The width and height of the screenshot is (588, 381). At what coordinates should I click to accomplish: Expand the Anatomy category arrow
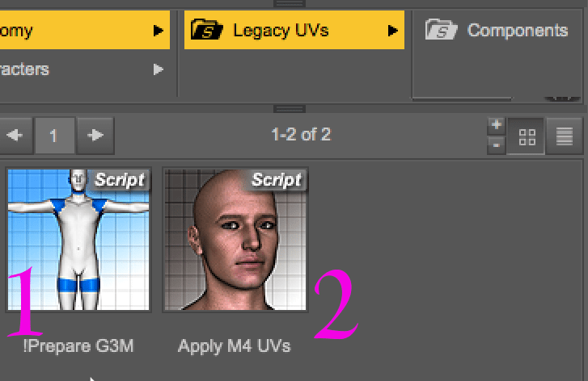(x=159, y=31)
